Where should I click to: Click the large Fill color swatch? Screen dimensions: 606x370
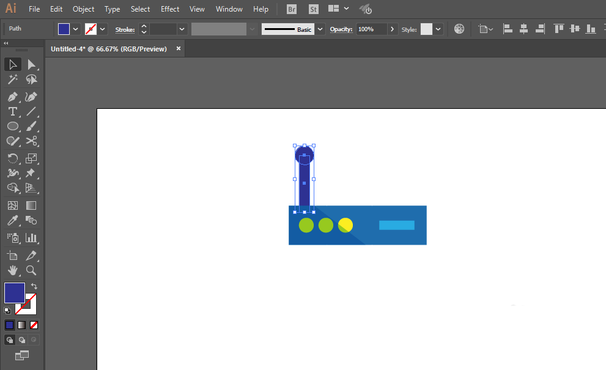coord(15,293)
